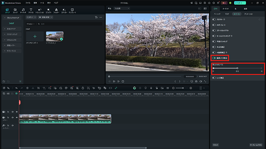
Task: Click the microphone voiceover icon
Action: point(151,88)
